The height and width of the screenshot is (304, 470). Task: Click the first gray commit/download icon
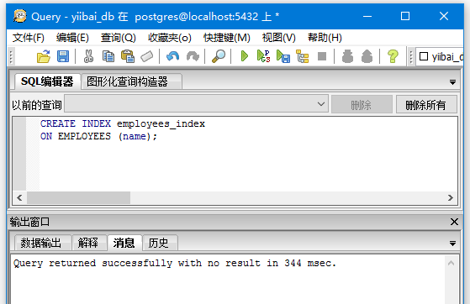click(x=347, y=56)
